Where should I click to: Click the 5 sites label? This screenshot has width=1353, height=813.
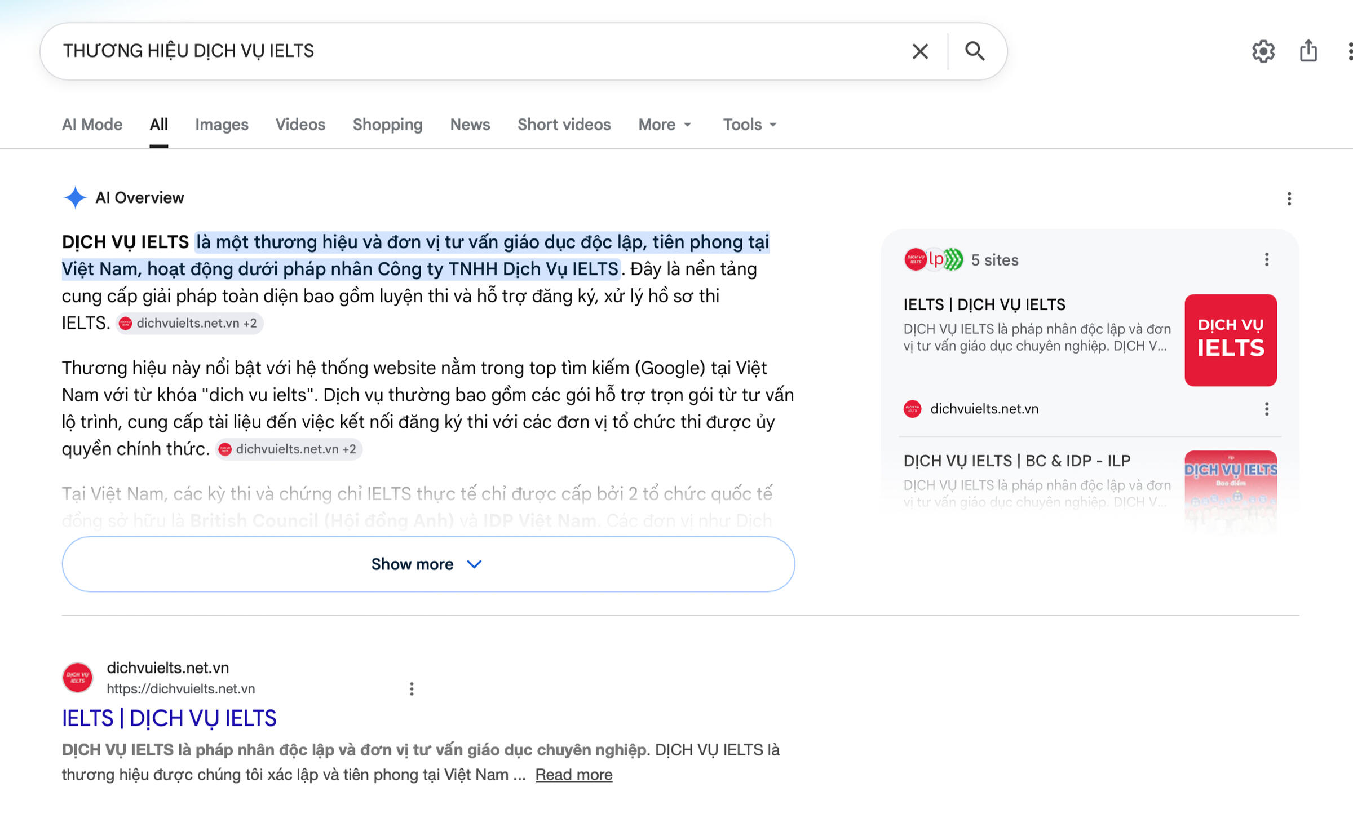coord(994,260)
